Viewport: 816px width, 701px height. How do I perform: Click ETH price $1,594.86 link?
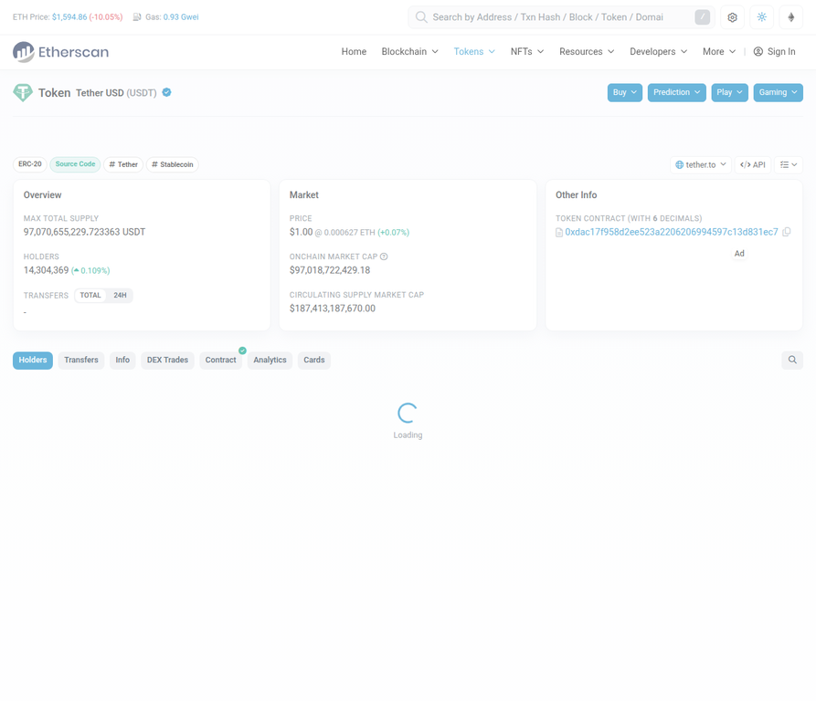[x=69, y=17]
